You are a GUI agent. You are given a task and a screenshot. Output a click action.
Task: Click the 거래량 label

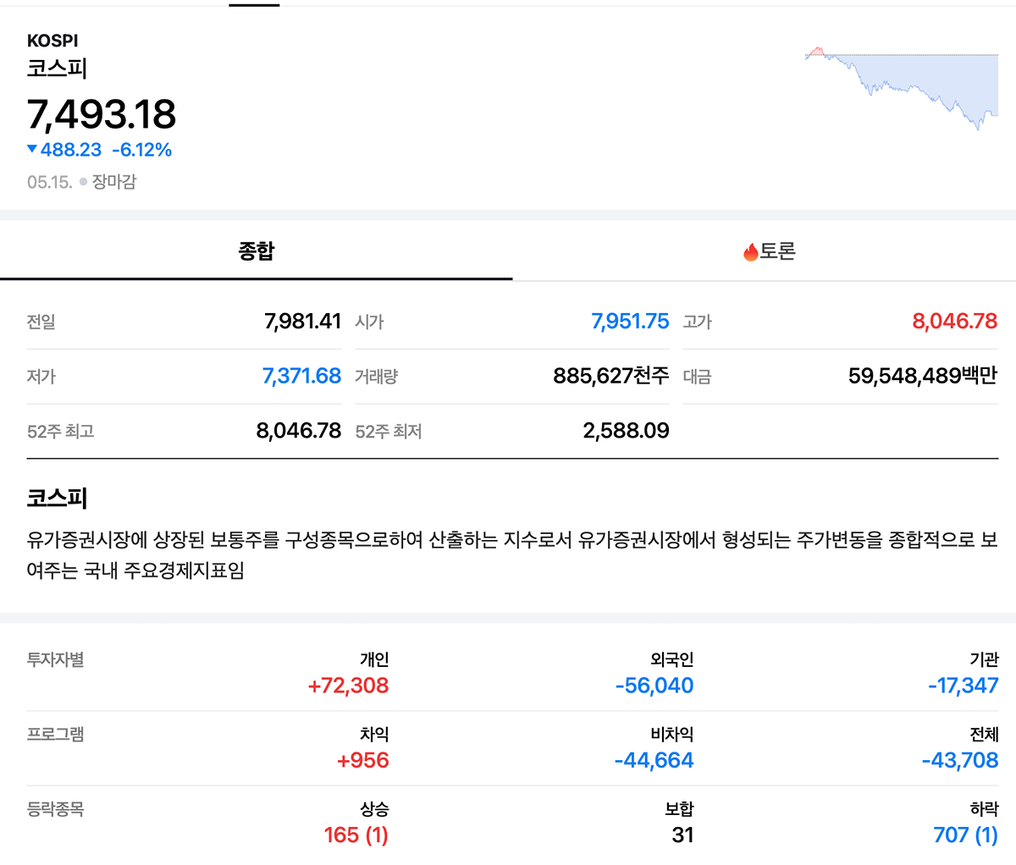coord(376,377)
